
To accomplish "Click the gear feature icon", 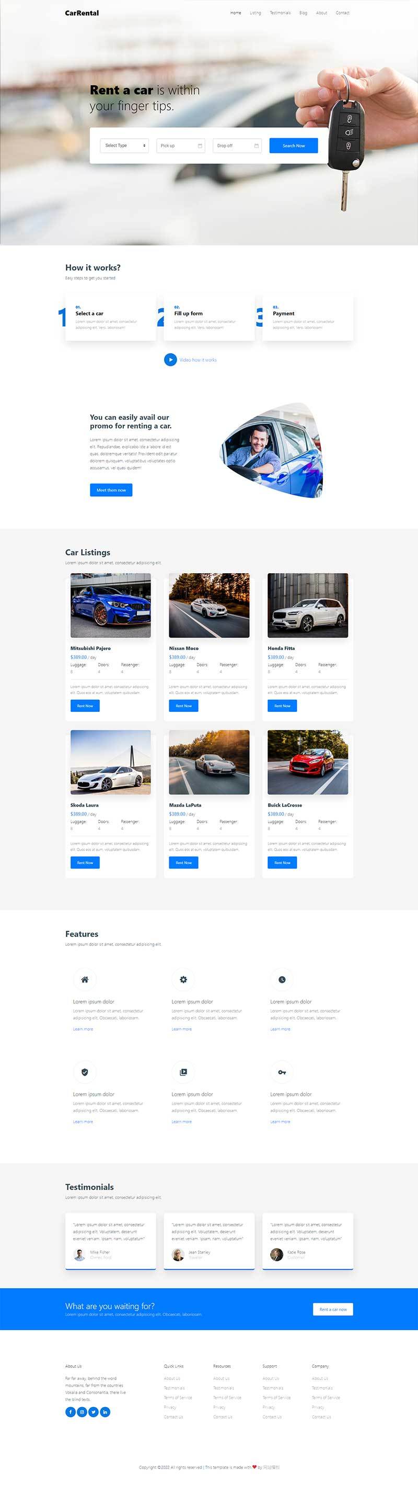I will pos(183,979).
